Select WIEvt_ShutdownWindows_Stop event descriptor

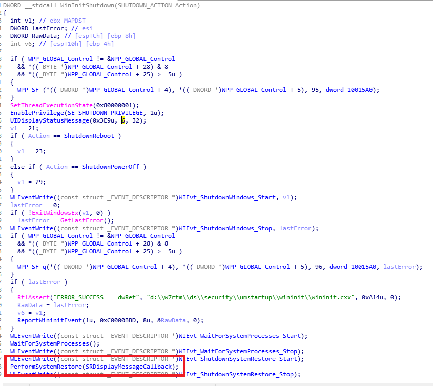pos(225,229)
